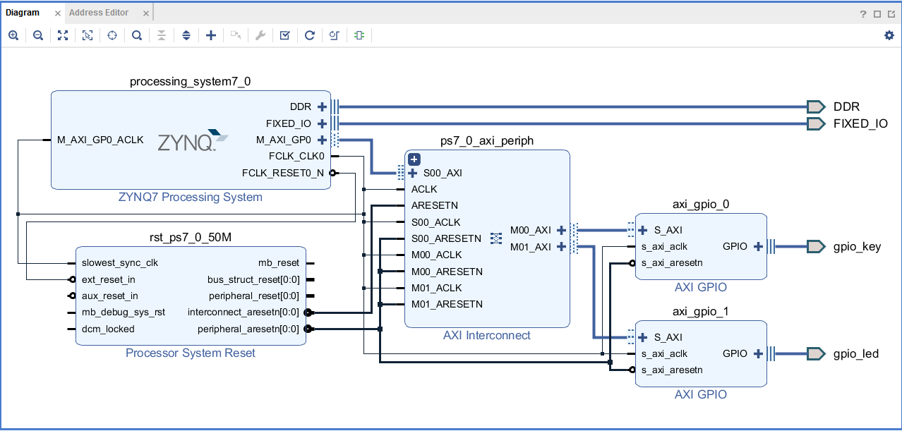Open help with the question mark button
The height and width of the screenshot is (431, 902).
(862, 12)
